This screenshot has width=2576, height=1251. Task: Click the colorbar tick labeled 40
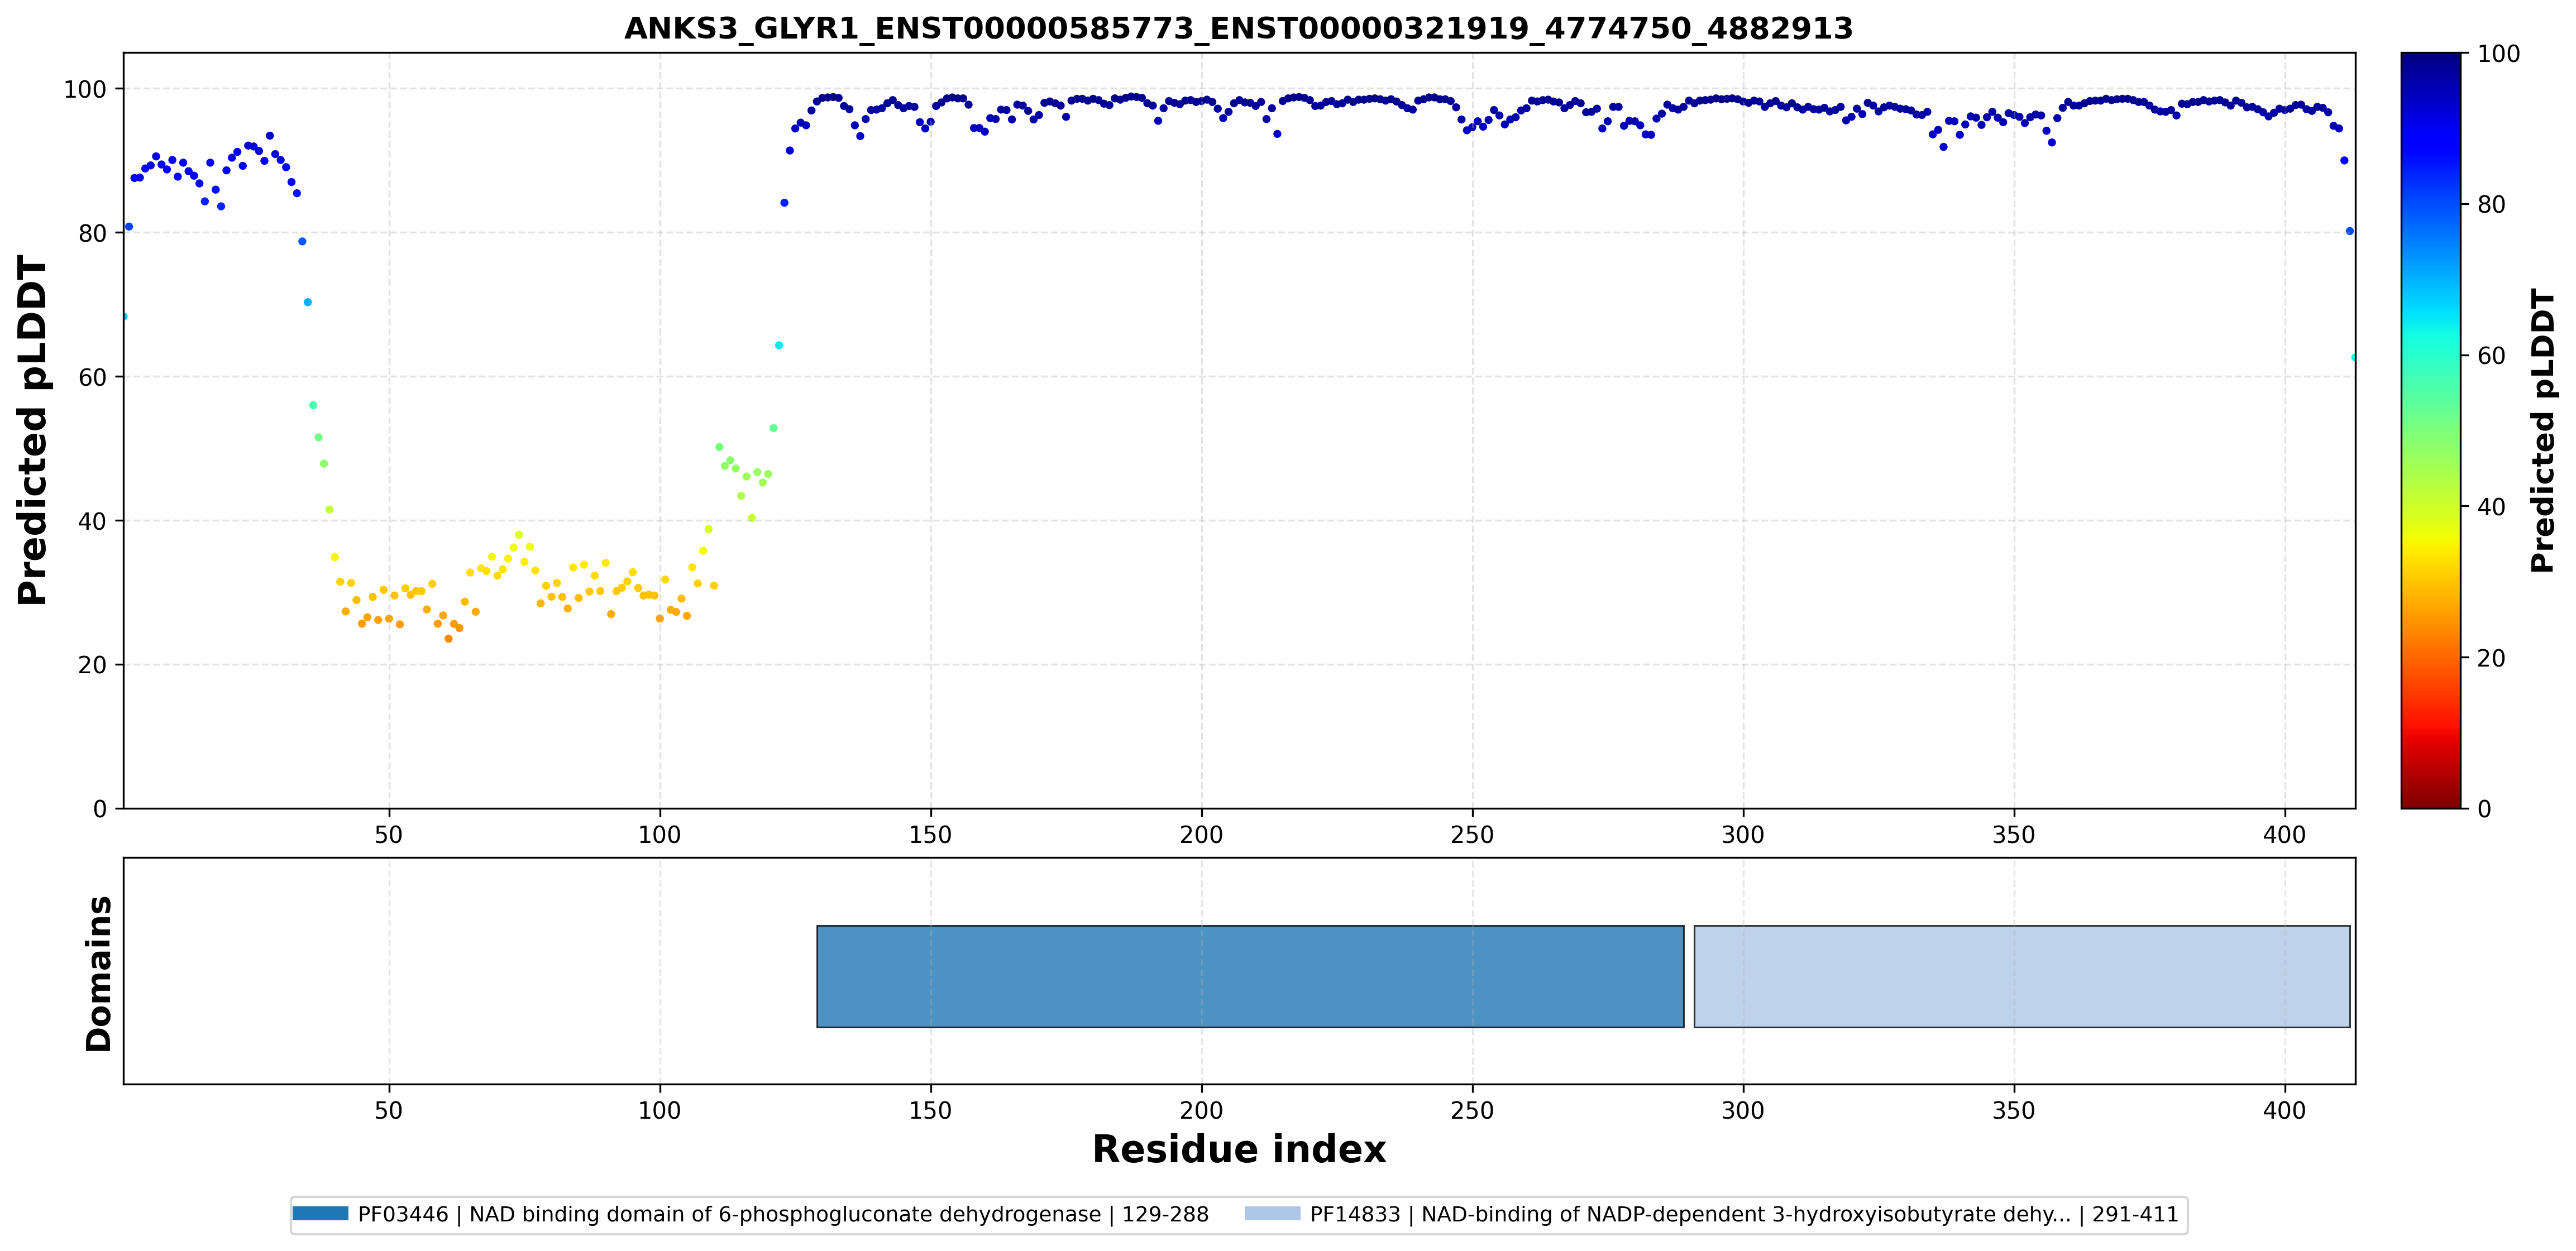point(2490,507)
